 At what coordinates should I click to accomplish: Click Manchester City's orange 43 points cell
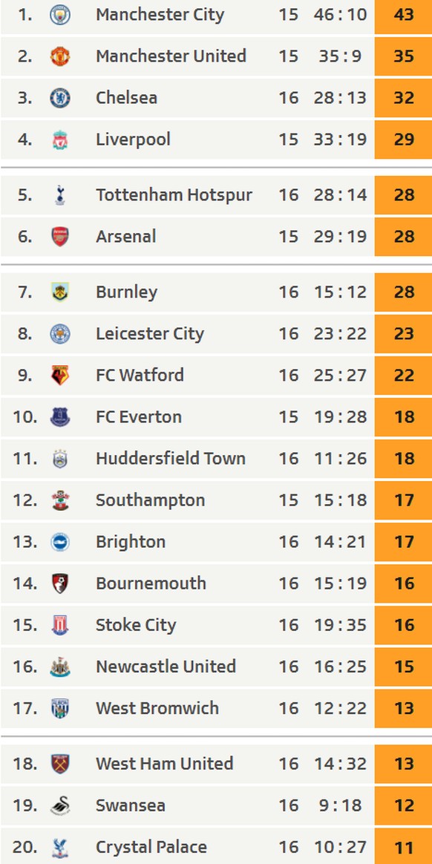coord(403,14)
